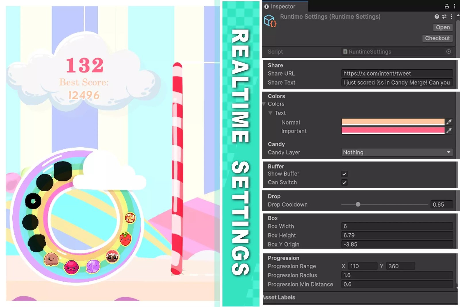460x307 pixels.
Task: Click the Drop Cooldown slider handle
Action: pyautogui.click(x=358, y=204)
